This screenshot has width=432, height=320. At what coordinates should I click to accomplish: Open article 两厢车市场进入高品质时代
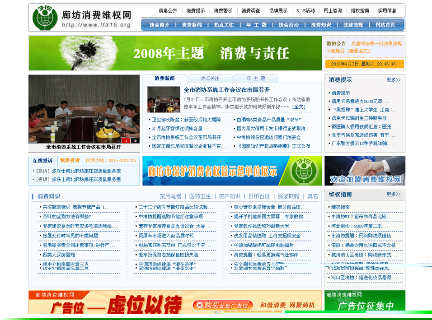point(166,236)
